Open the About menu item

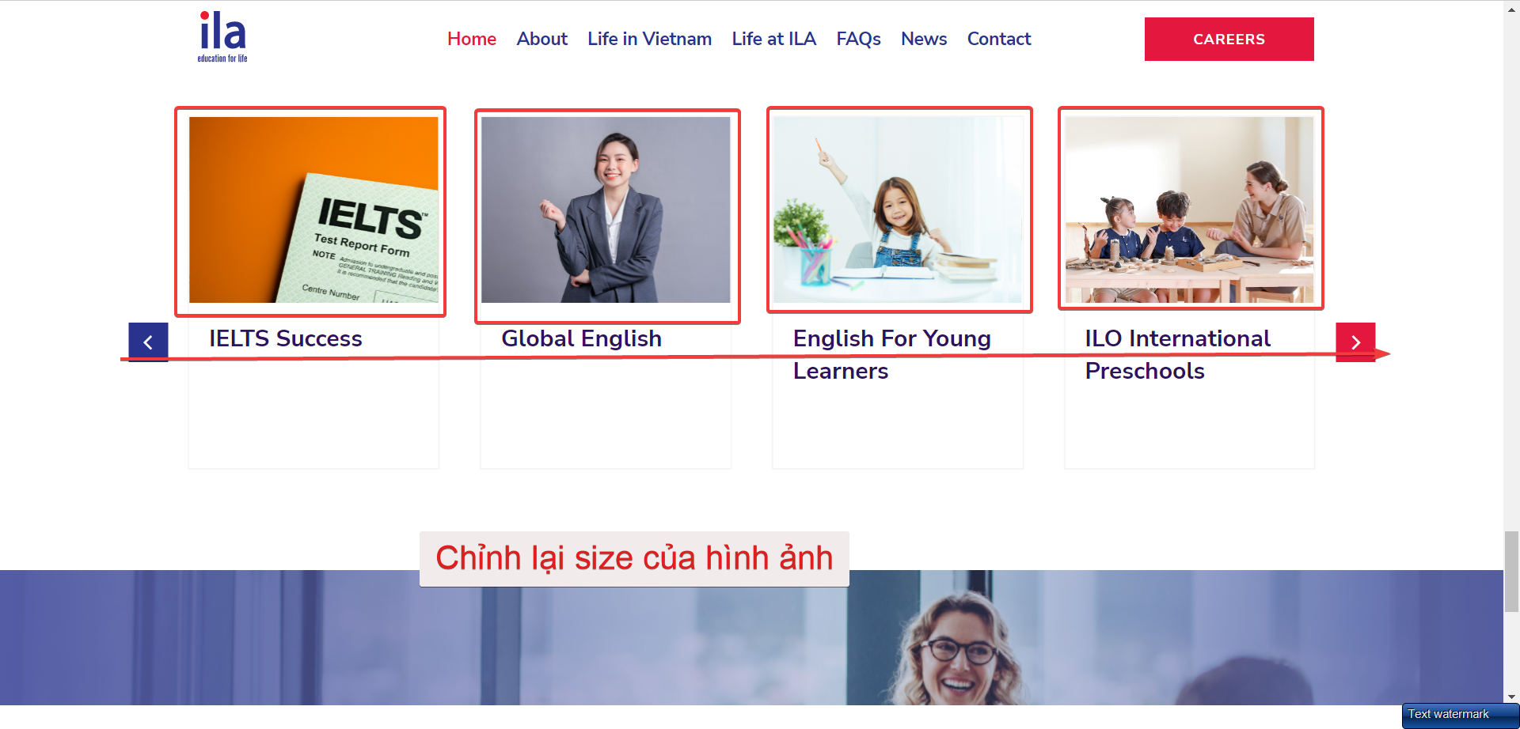coord(542,39)
